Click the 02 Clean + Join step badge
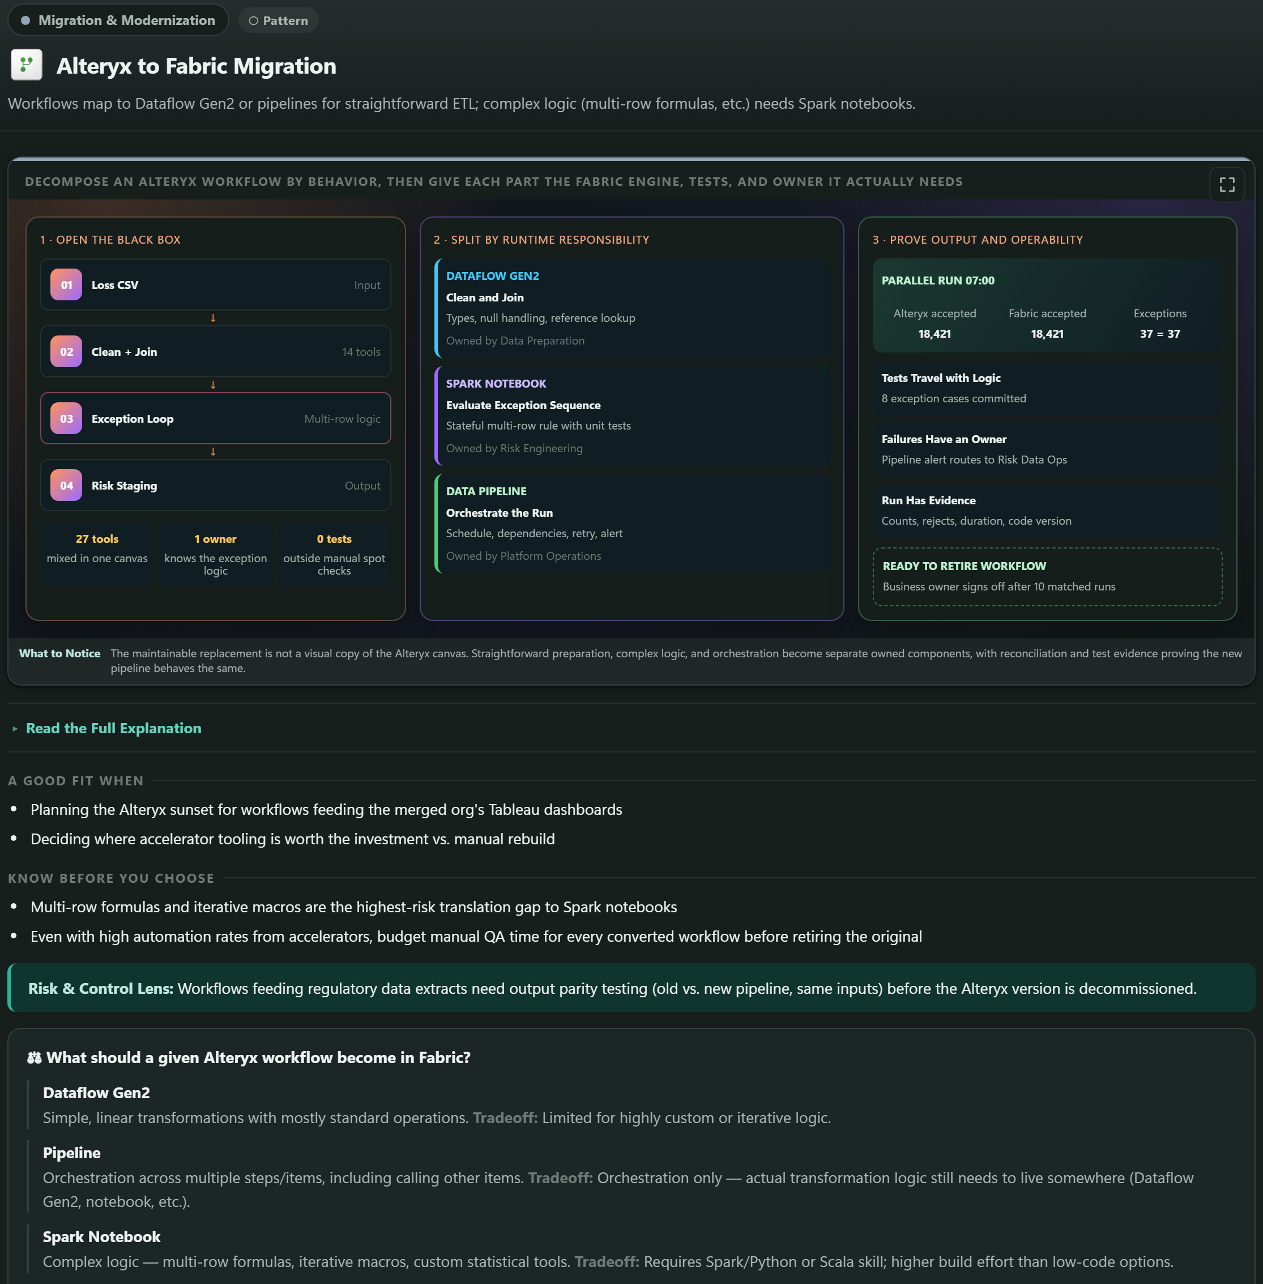Image resolution: width=1263 pixels, height=1284 pixels. [x=66, y=352]
